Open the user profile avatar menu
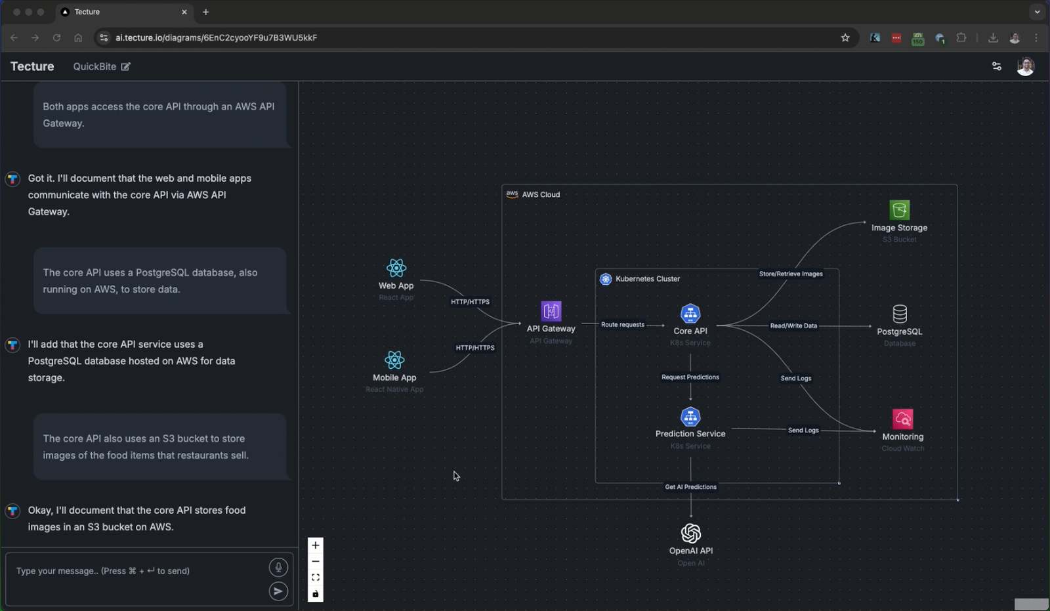The width and height of the screenshot is (1050, 611). [x=1026, y=66]
